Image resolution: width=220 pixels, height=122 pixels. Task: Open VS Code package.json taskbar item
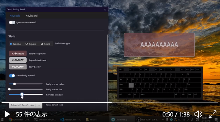(x=71, y=120)
